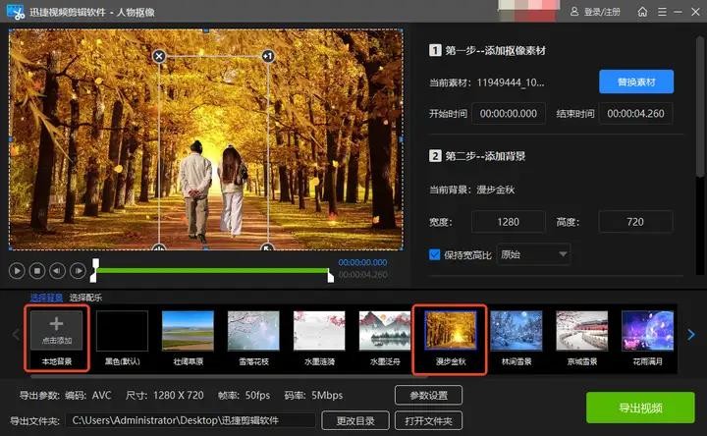
Task: Click the X handle on cutout frame
Action: pos(159,57)
